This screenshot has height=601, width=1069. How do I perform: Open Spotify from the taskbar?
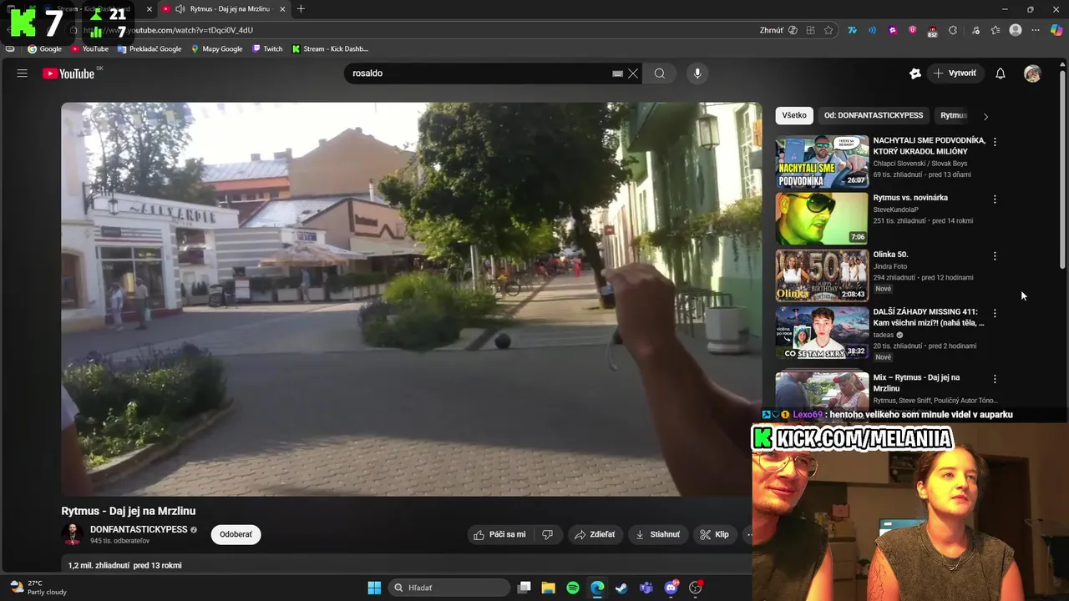[x=573, y=588]
